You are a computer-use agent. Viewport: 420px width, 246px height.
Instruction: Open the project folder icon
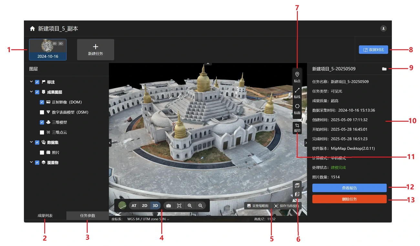(384, 69)
